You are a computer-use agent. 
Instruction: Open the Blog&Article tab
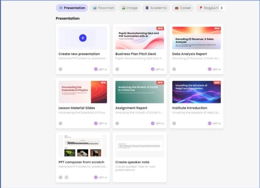point(208,8)
